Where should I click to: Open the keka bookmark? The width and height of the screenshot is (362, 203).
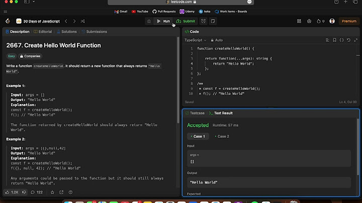click(x=205, y=12)
